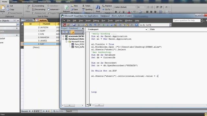Click the View Object icon in Project pane
Screen dimensions: 207x116
pos(67,32)
